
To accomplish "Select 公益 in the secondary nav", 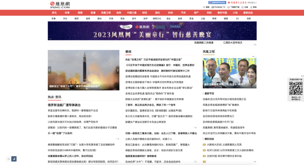I will [x=203, y=19].
